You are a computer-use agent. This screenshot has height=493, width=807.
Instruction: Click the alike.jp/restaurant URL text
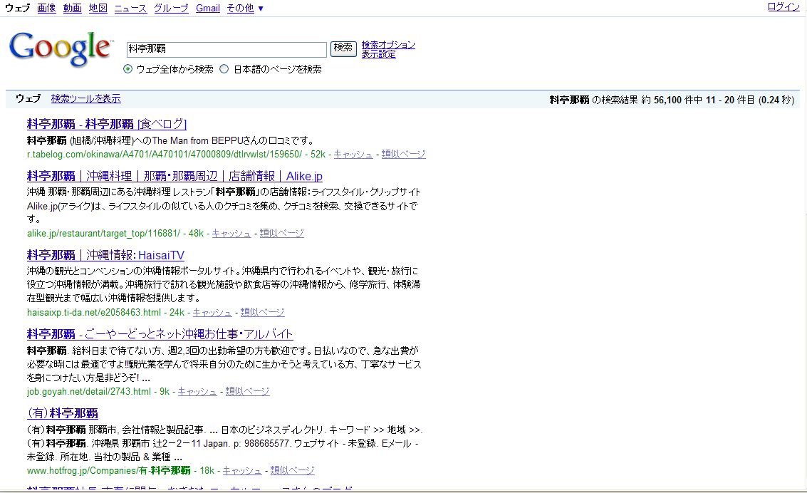pos(103,234)
